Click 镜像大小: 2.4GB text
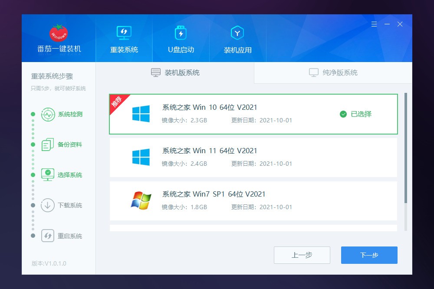Screen dimensions: 434x289 click(x=184, y=164)
